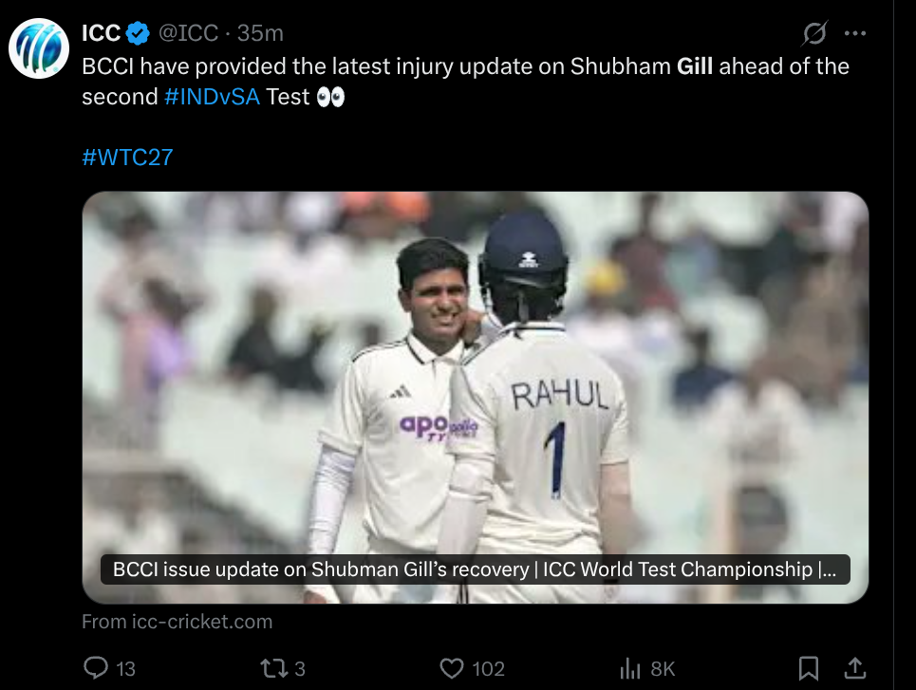Click the @ICC handle
The height and width of the screenshot is (690, 916).
186,34
